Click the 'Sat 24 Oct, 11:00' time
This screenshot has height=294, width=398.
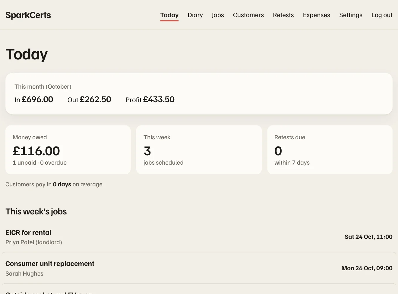click(x=368, y=237)
